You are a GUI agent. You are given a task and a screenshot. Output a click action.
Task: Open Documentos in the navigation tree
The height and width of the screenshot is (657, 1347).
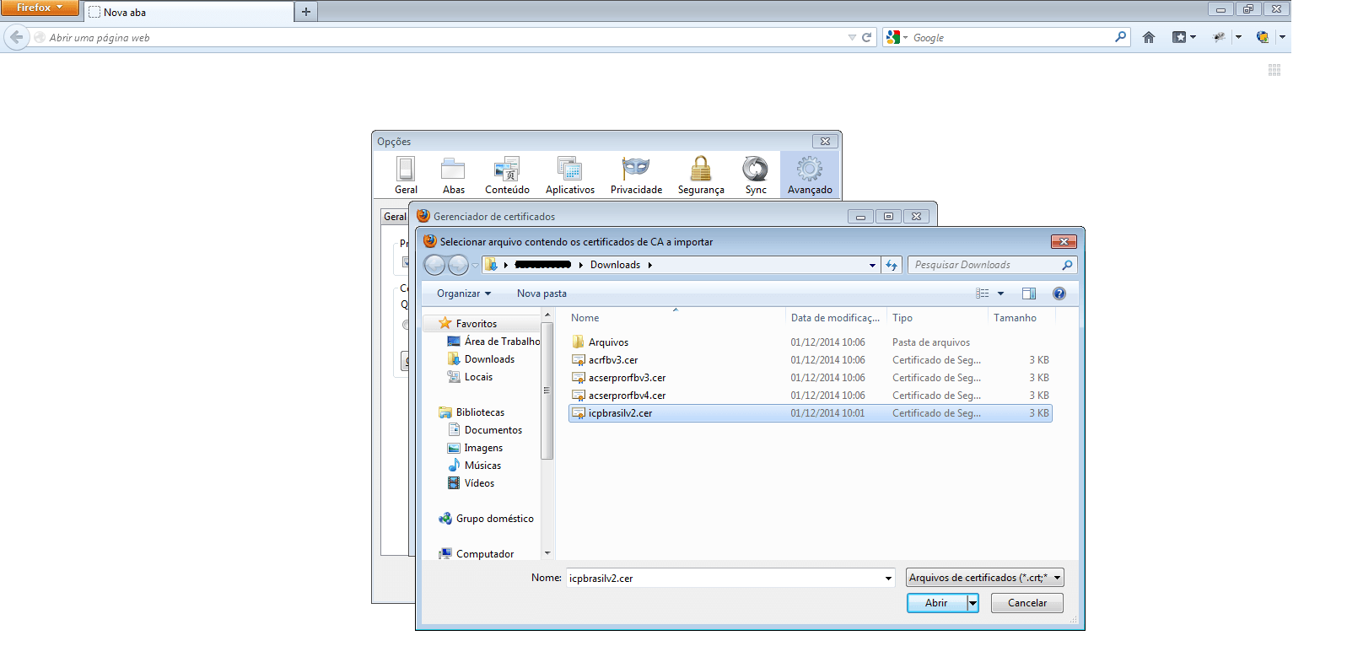(493, 430)
